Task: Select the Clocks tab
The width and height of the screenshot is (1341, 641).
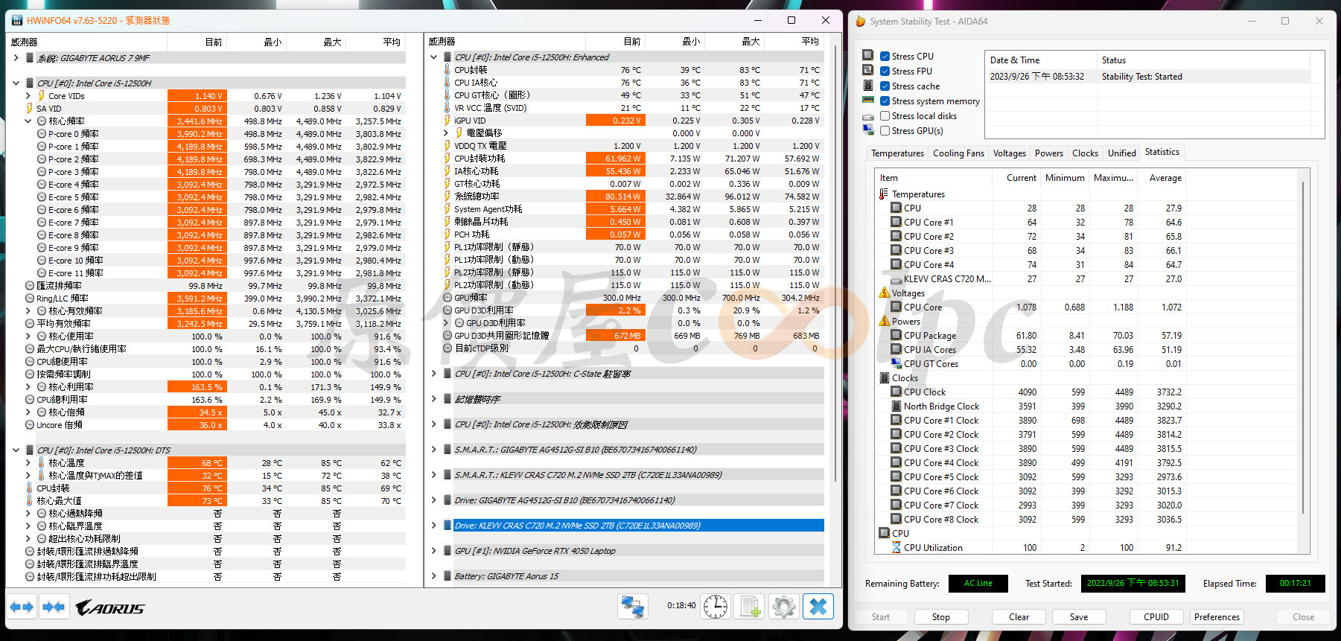Action: tap(1085, 153)
